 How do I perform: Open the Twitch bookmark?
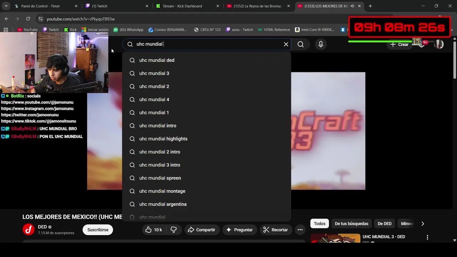[51, 30]
